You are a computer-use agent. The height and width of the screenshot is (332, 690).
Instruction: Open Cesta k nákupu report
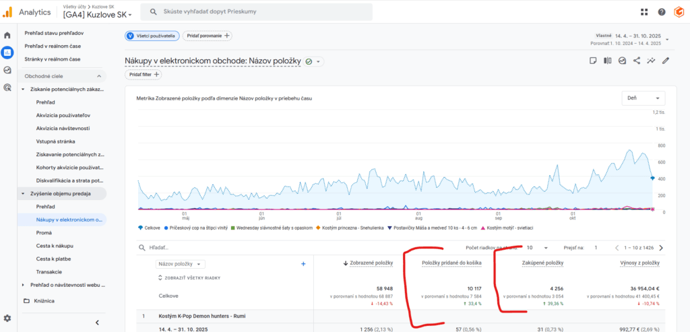pyautogui.click(x=54, y=246)
